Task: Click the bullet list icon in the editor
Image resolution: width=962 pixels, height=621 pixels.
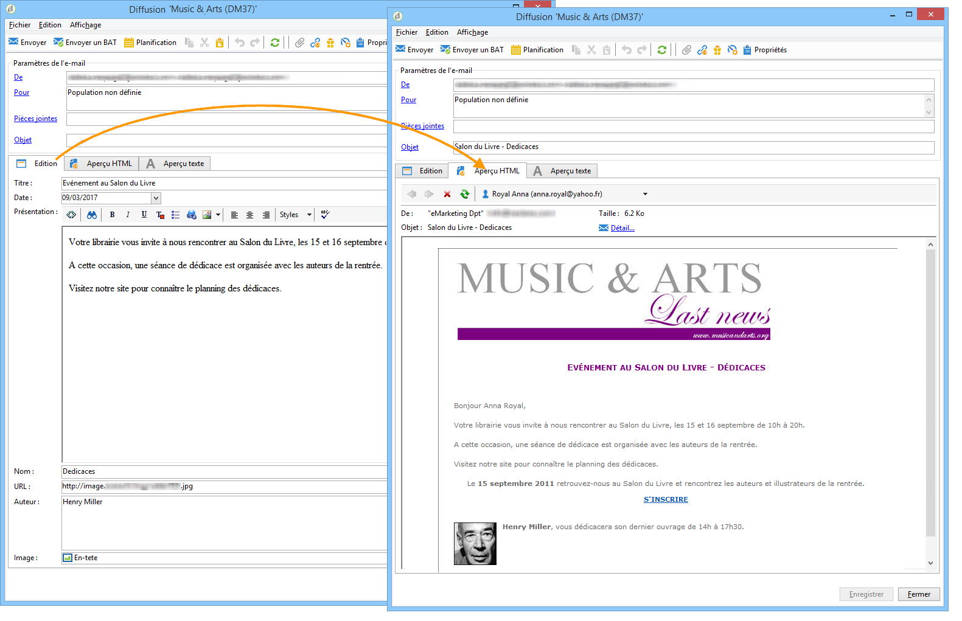Action: pyautogui.click(x=175, y=215)
